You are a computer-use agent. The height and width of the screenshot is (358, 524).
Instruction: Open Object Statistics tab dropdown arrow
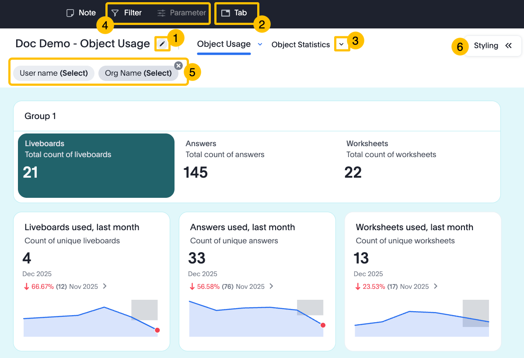(x=342, y=45)
